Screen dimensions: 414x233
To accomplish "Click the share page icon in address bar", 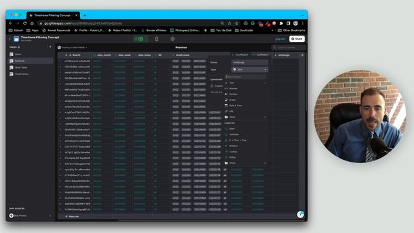I will click(x=230, y=23).
